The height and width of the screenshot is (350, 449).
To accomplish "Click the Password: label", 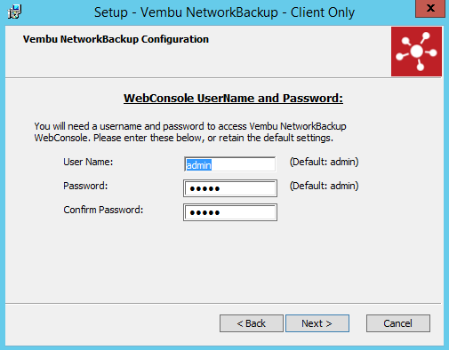I will coord(85,186).
